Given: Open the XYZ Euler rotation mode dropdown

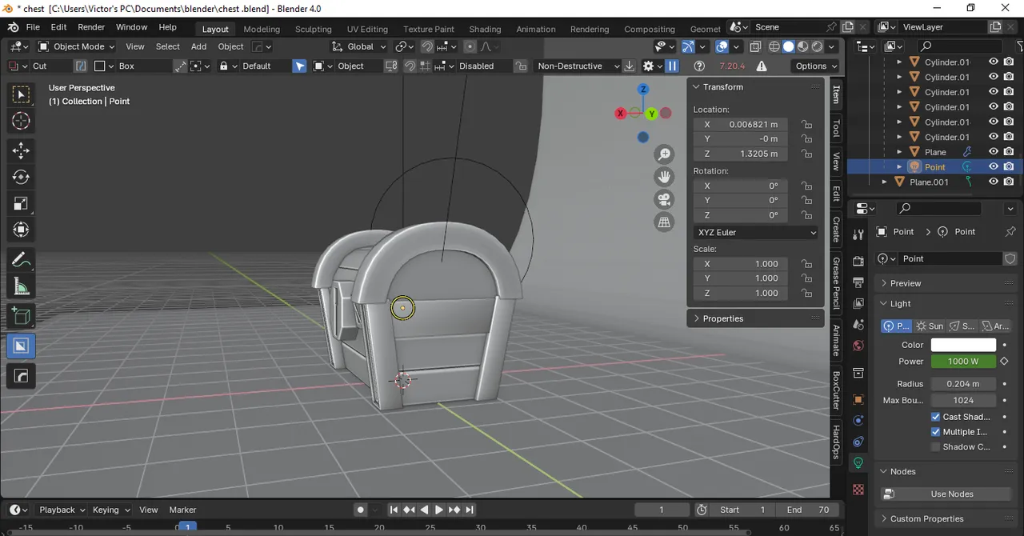Looking at the screenshot, I should click(x=756, y=233).
